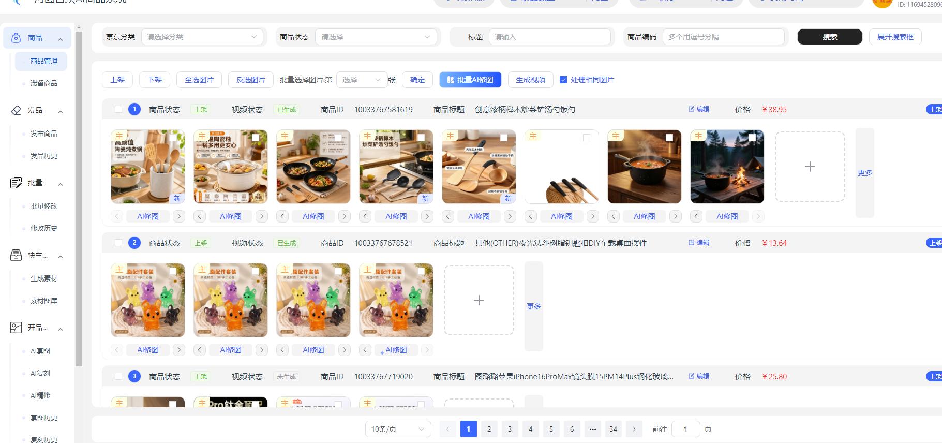942x443 pixels.
Task: Tick the checkbox on wooden spatulas image
Action: [504, 138]
